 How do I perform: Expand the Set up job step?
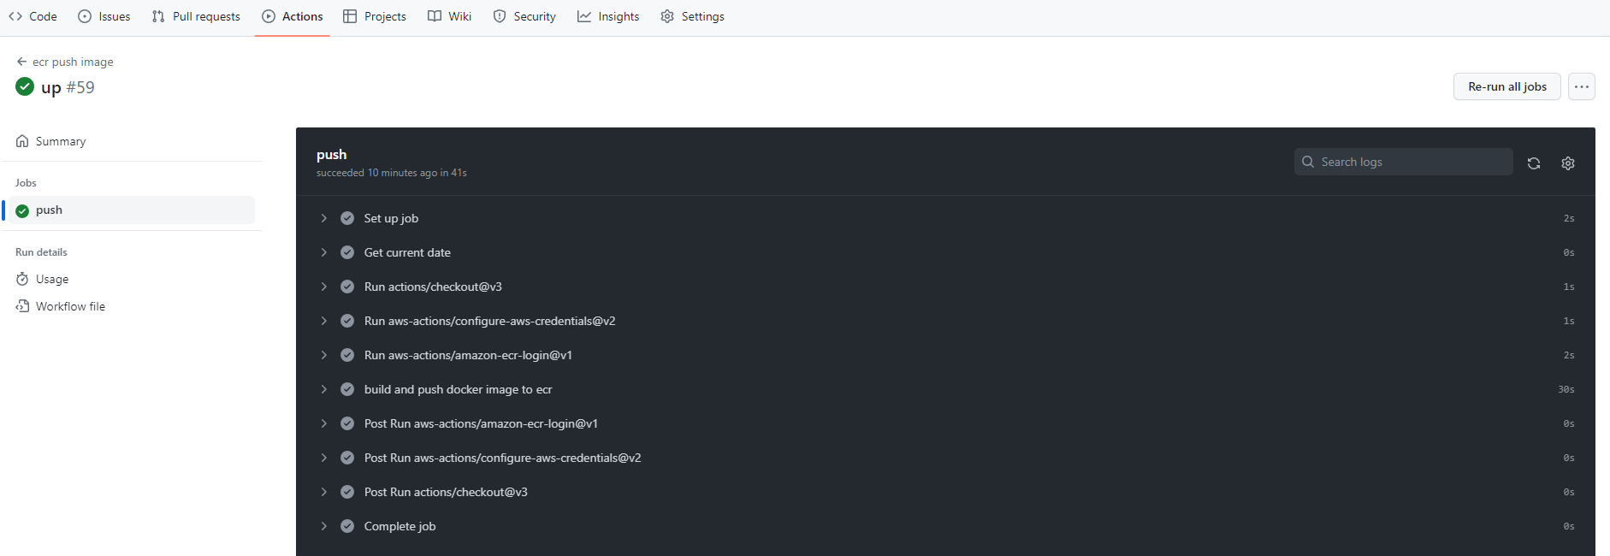coord(324,218)
